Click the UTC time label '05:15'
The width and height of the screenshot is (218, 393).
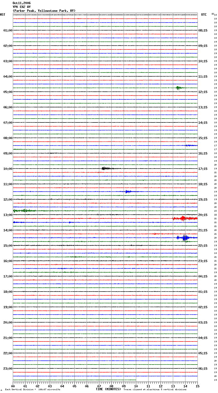(x=203, y=353)
